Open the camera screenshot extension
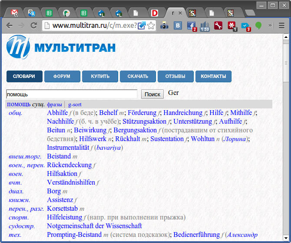 164,26
